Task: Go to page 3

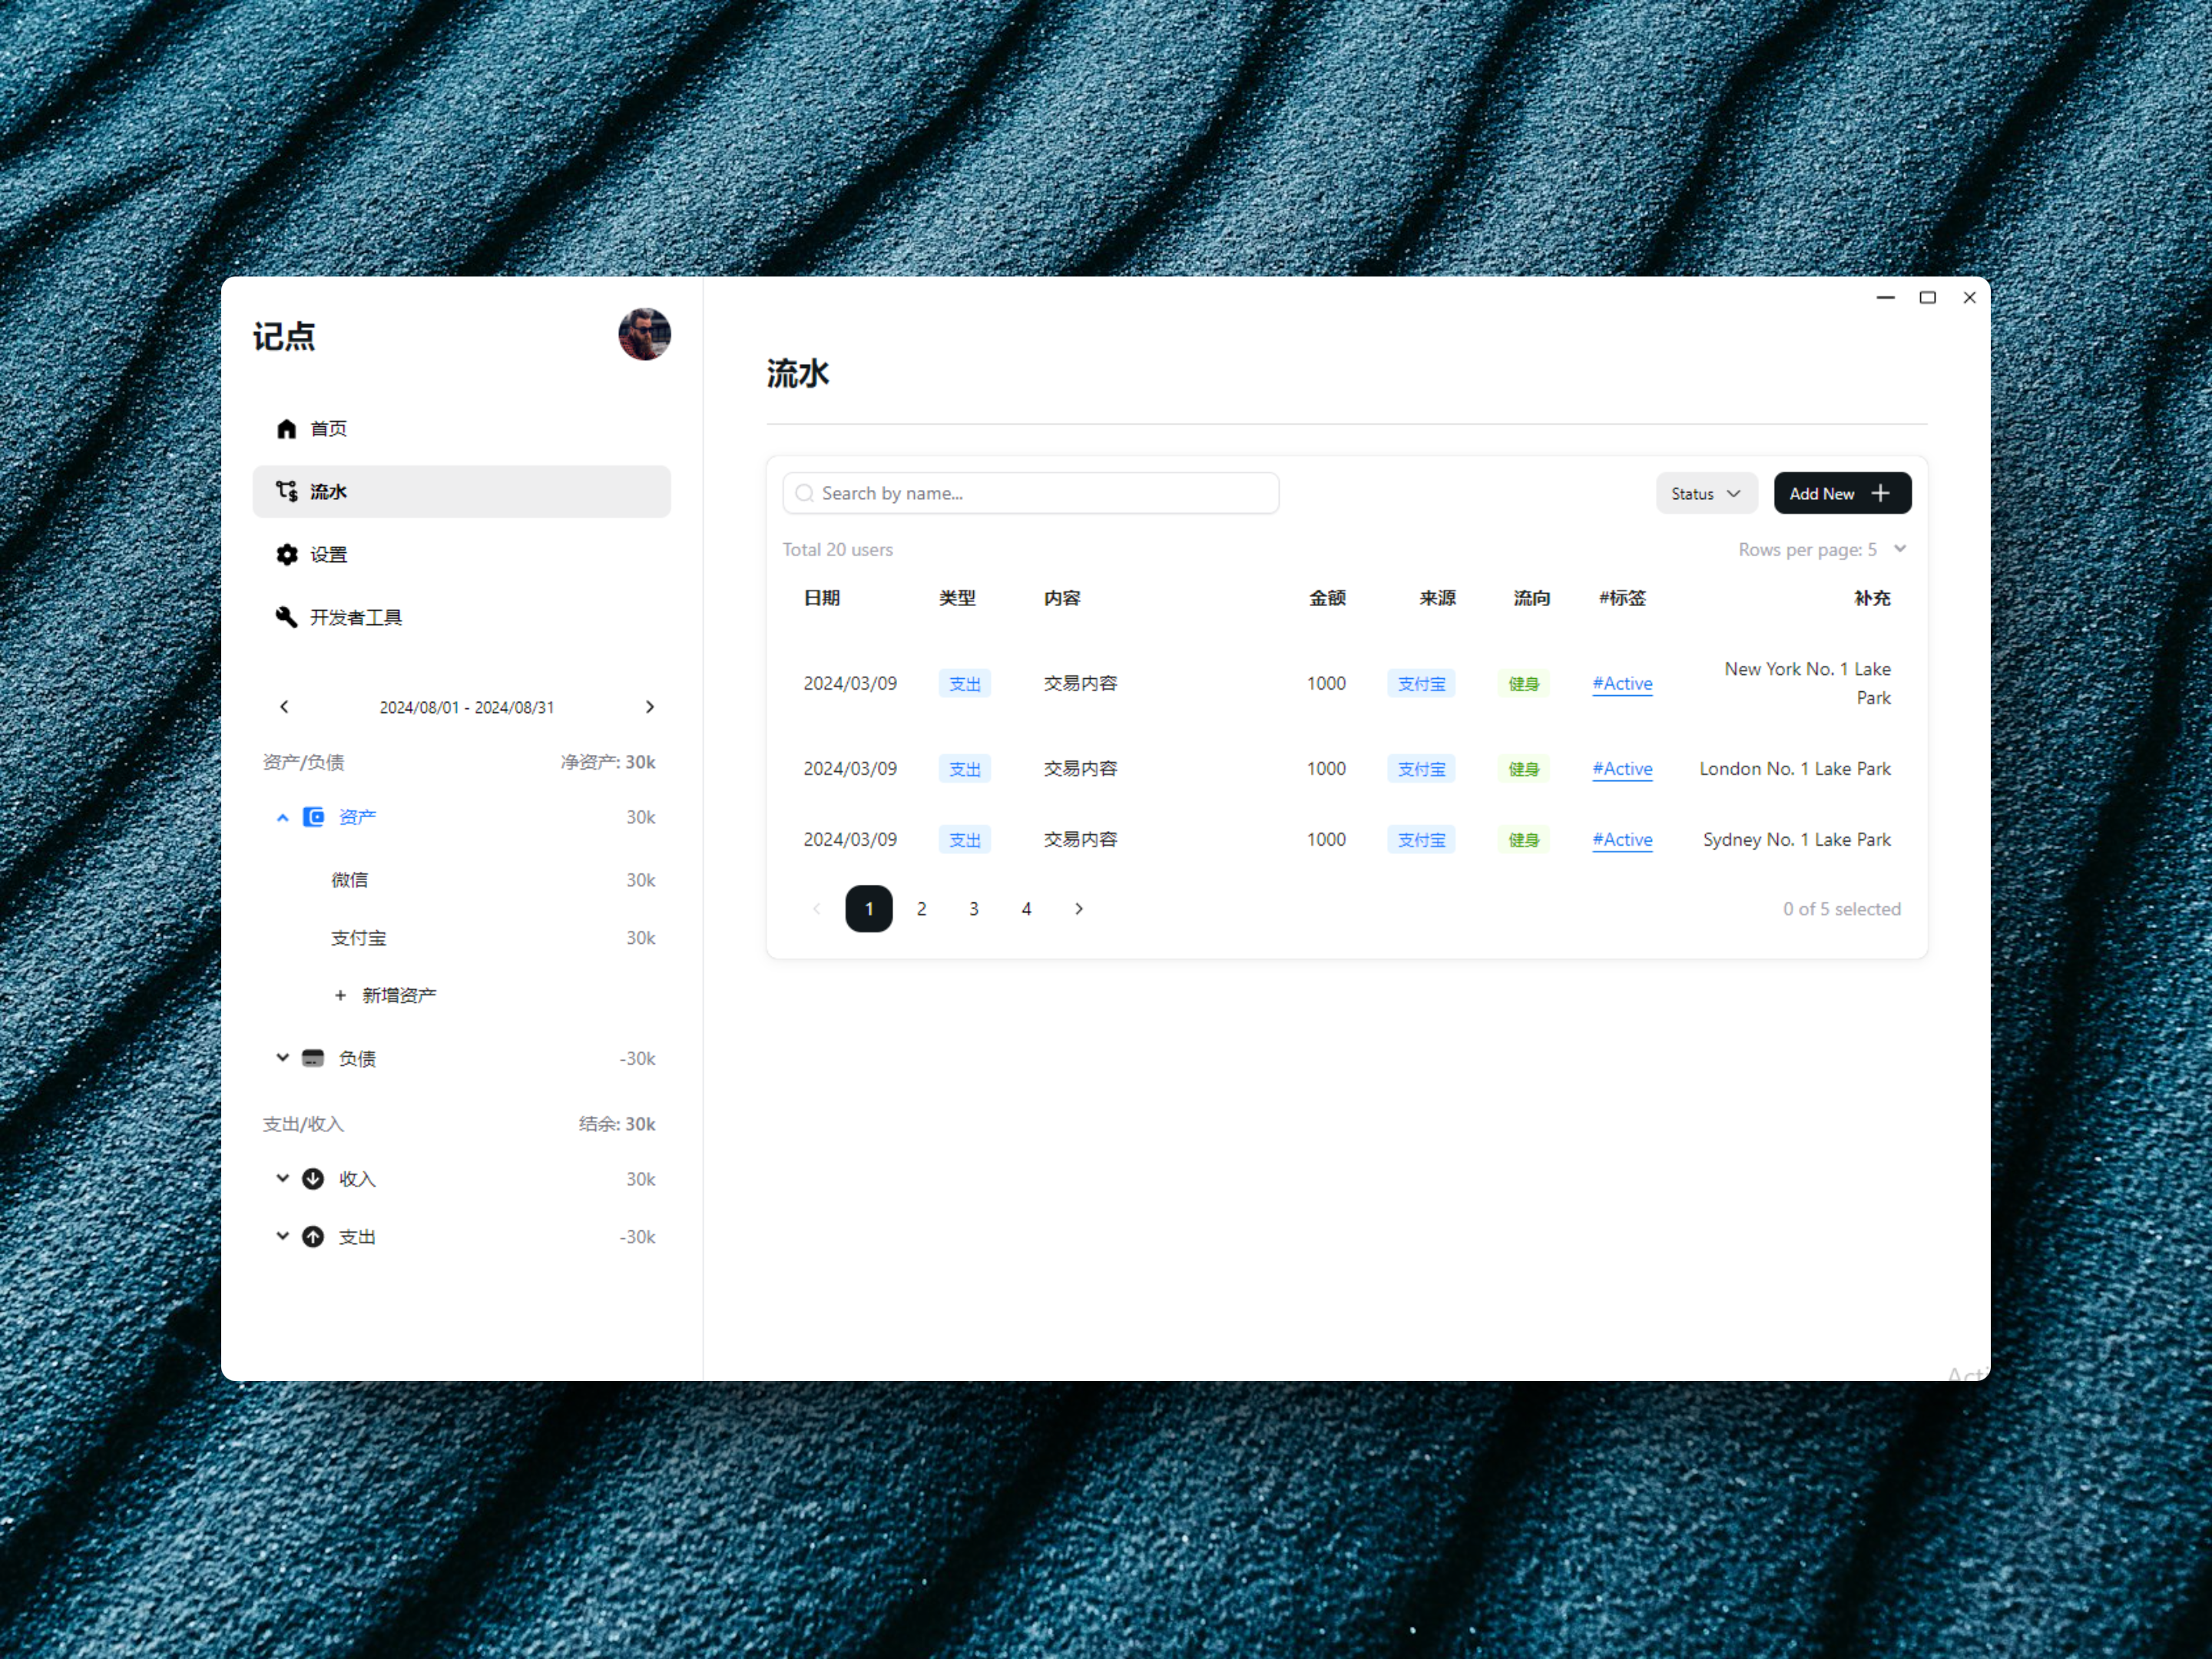Action: click(x=974, y=909)
